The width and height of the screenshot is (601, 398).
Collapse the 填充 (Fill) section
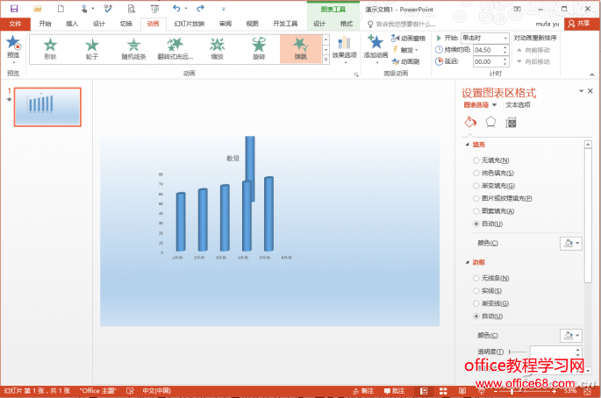click(x=467, y=144)
